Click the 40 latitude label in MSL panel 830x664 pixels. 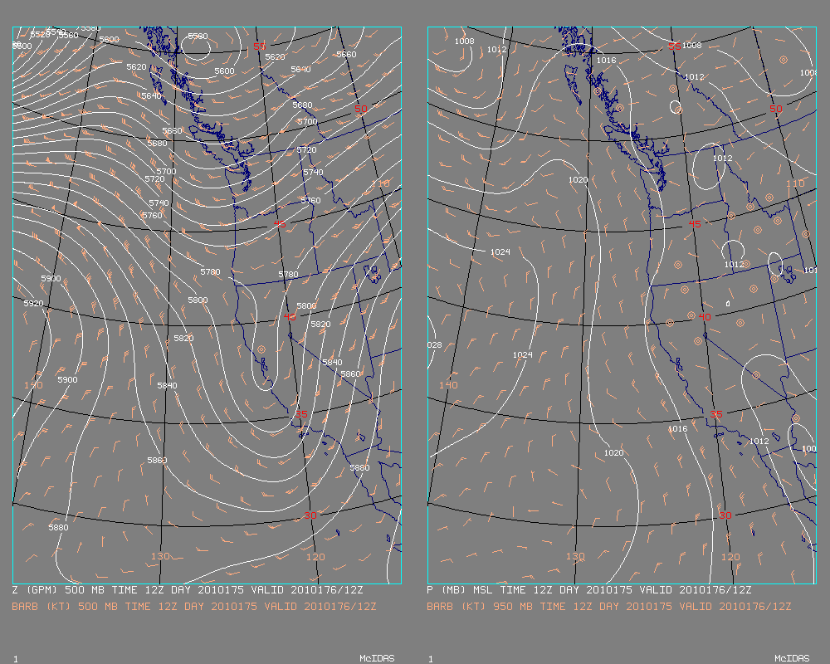[x=705, y=316]
